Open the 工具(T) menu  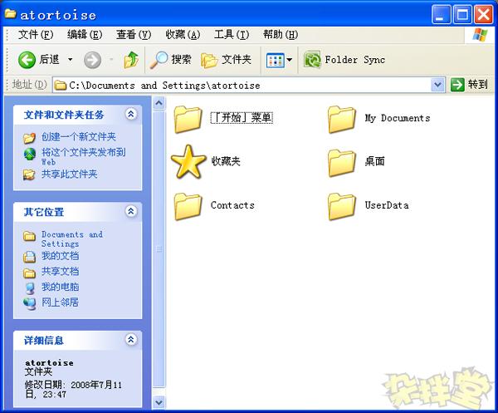coord(231,35)
